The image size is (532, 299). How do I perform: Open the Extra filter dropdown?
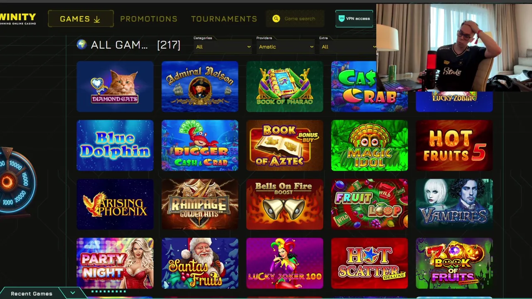click(347, 47)
